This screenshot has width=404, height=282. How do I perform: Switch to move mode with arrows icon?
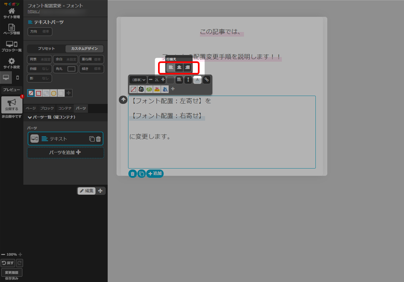coord(100,191)
